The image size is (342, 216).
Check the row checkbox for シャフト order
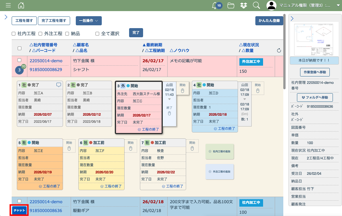(19, 60)
